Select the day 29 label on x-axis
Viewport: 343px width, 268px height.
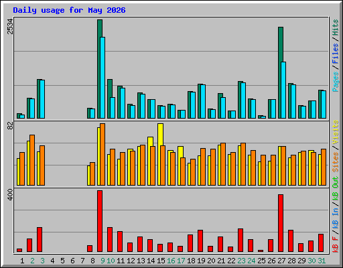301,261
